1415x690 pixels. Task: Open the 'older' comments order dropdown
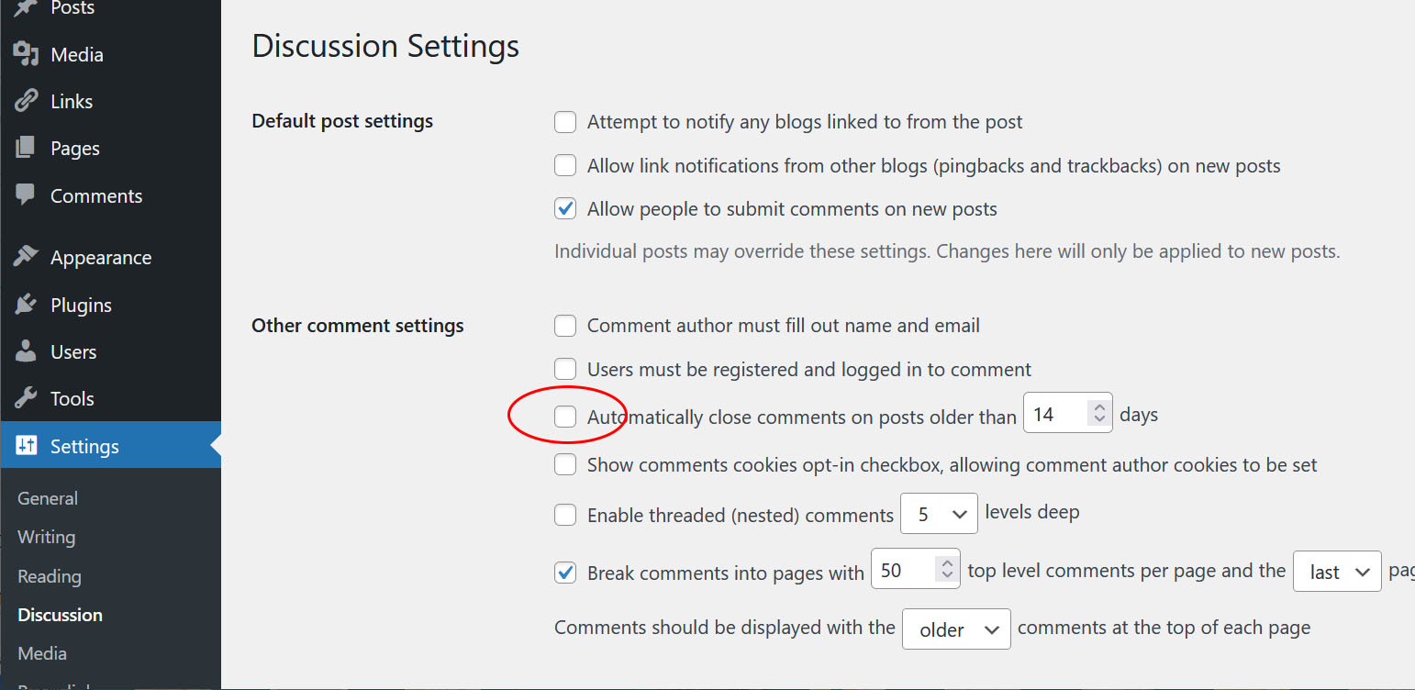pos(956,629)
